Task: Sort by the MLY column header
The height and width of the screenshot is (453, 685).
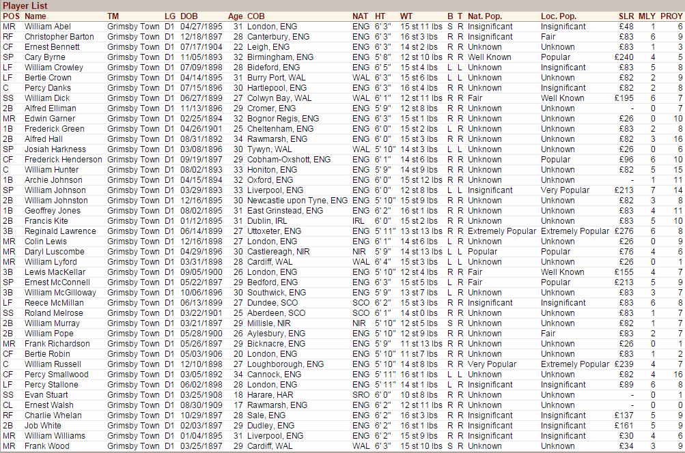Action: coord(647,16)
